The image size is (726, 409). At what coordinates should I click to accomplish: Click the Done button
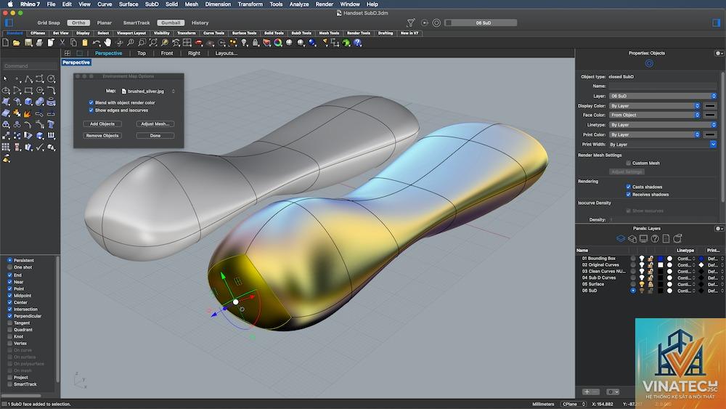coord(155,136)
